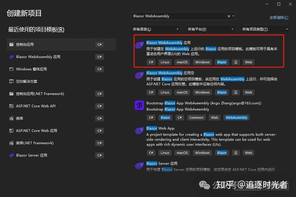This screenshot has height=197, width=296.
Task: Click the C# badge next to Windows 窗体应用
Action: pyautogui.click(x=99, y=69)
